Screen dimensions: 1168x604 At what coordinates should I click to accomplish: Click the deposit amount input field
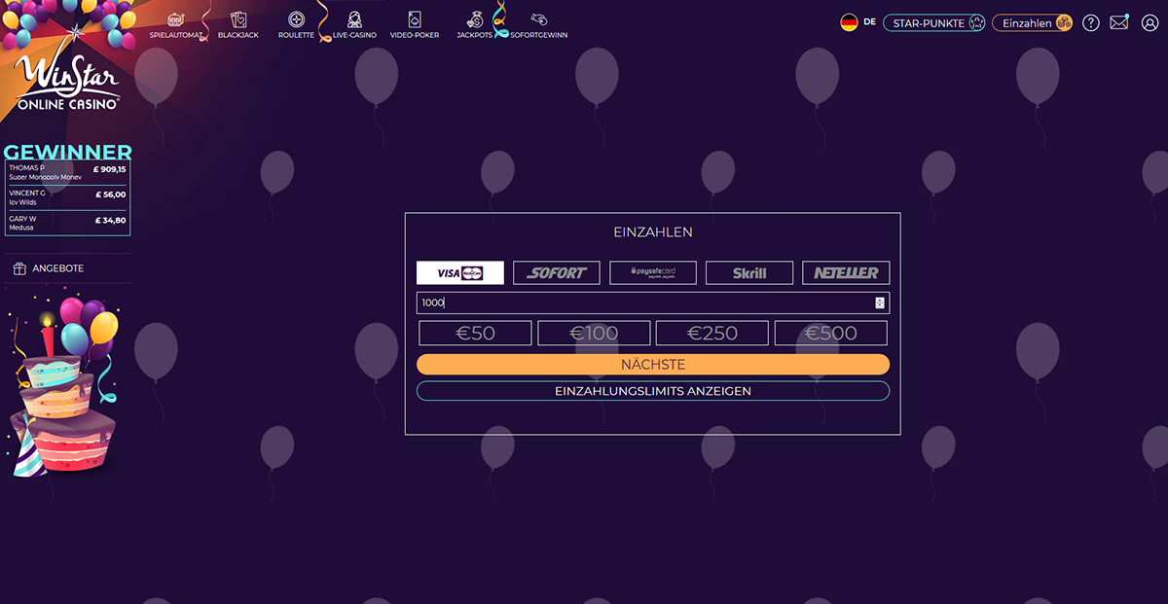click(x=642, y=302)
